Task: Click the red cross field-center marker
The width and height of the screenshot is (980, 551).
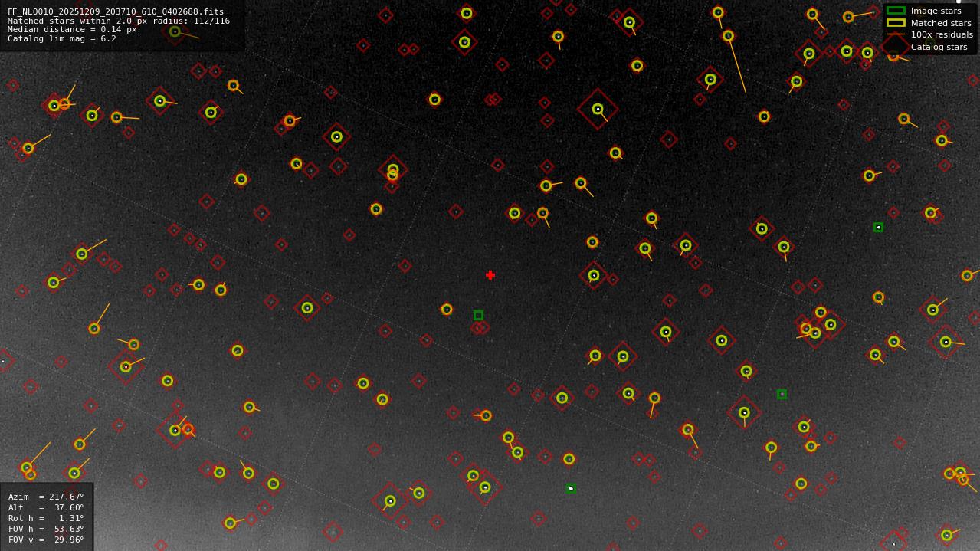Action: [490, 275]
